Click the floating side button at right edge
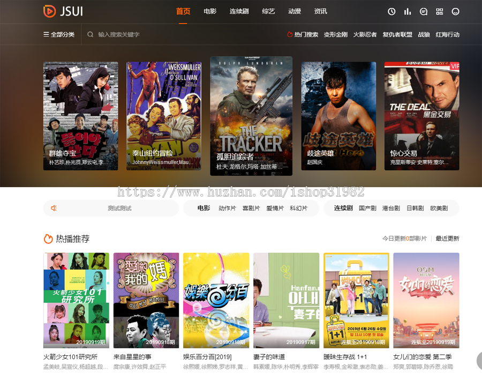The width and height of the screenshot is (482, 381). coord(479,361)
